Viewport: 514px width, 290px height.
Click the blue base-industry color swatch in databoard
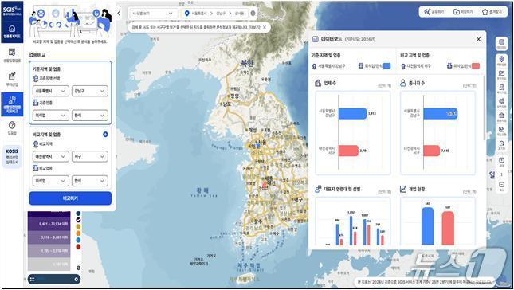point(386,66)
